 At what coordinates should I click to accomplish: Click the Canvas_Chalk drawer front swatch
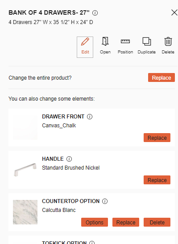pos(25,127)
